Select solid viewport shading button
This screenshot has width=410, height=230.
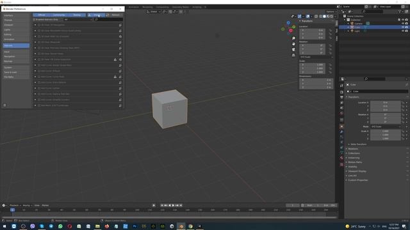pos(324,17)
